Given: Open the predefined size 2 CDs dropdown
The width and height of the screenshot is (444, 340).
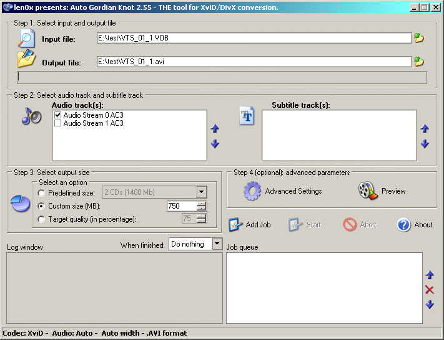Looking at the screenshot, I should [201, 192].
